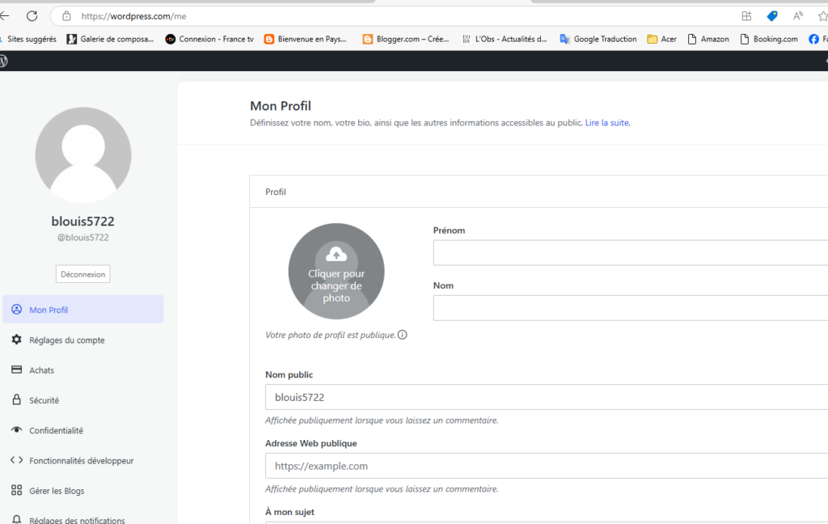Viewport: 828px width, 524px height.
Task: Click the WordPress logo in the top bar
Action: 4,61
